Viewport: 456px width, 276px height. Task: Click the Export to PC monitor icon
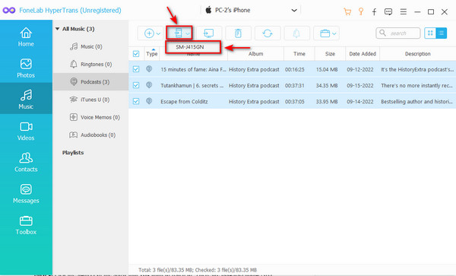pyautogui.click(x=209, y=33)
